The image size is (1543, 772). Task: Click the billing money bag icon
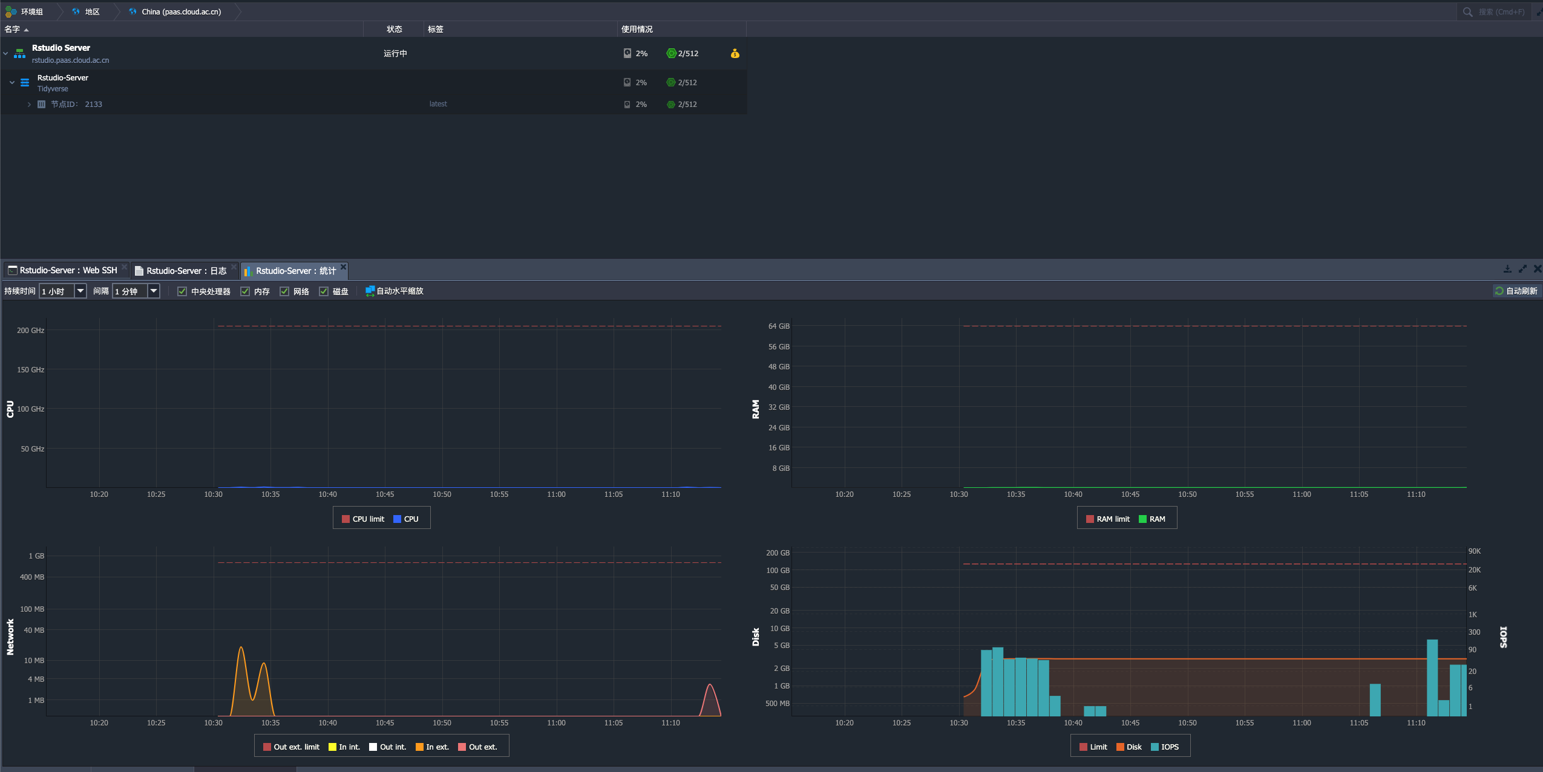735,54
